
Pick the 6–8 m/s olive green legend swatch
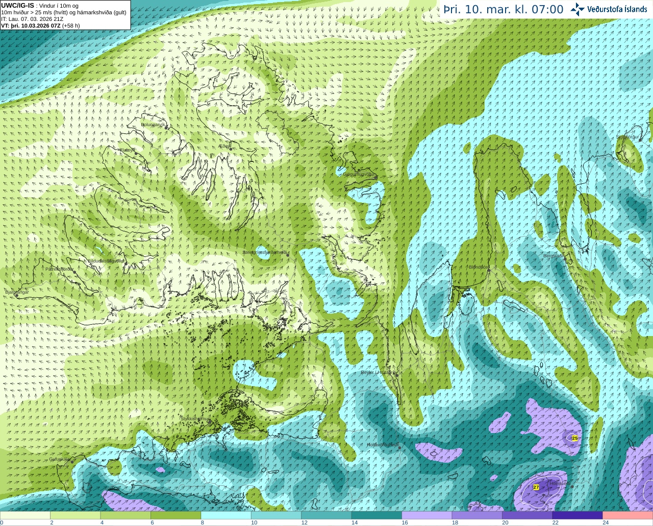coord(175,515)
